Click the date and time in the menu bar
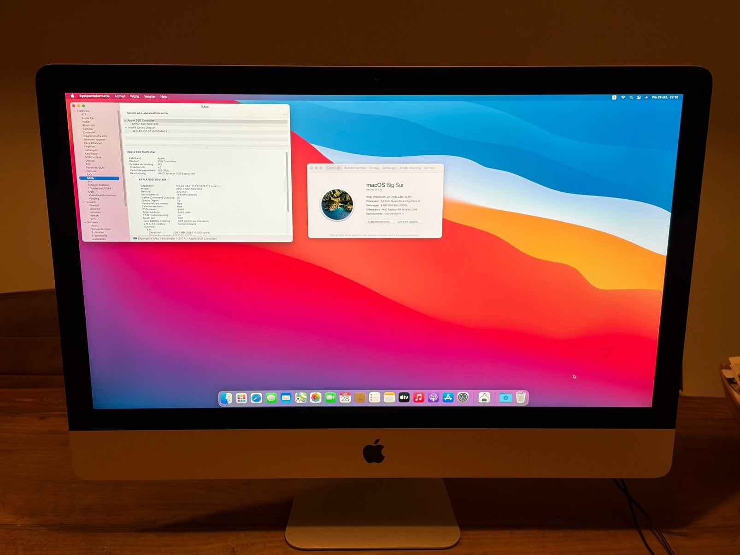This screenshot has height=555, width=740. [x=665, y=97]
